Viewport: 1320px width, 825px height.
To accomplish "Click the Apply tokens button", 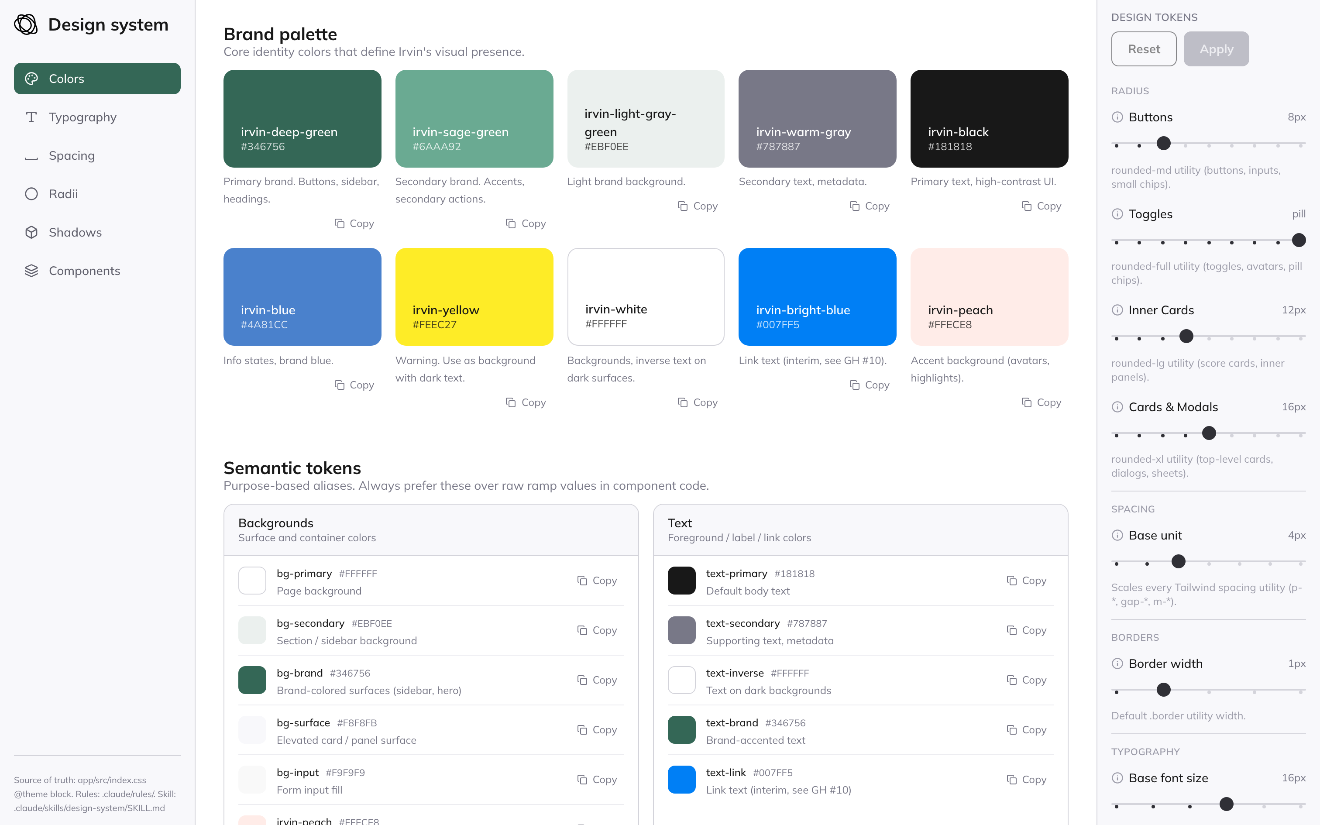I will pos(1217,49).
